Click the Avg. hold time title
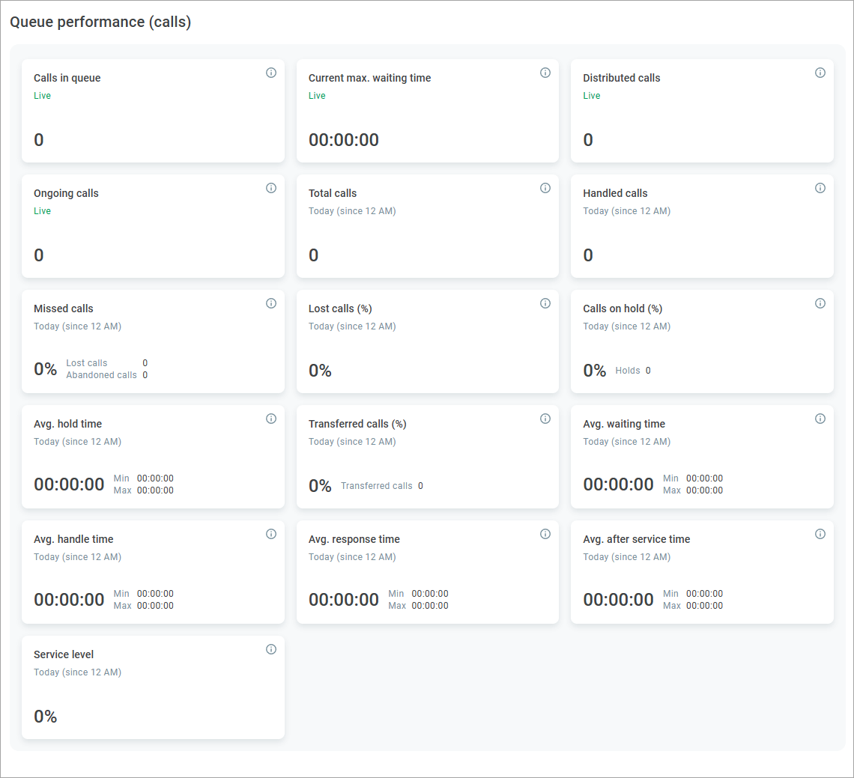The height and width of the screenshot is (778, 854). click(67, 424)
